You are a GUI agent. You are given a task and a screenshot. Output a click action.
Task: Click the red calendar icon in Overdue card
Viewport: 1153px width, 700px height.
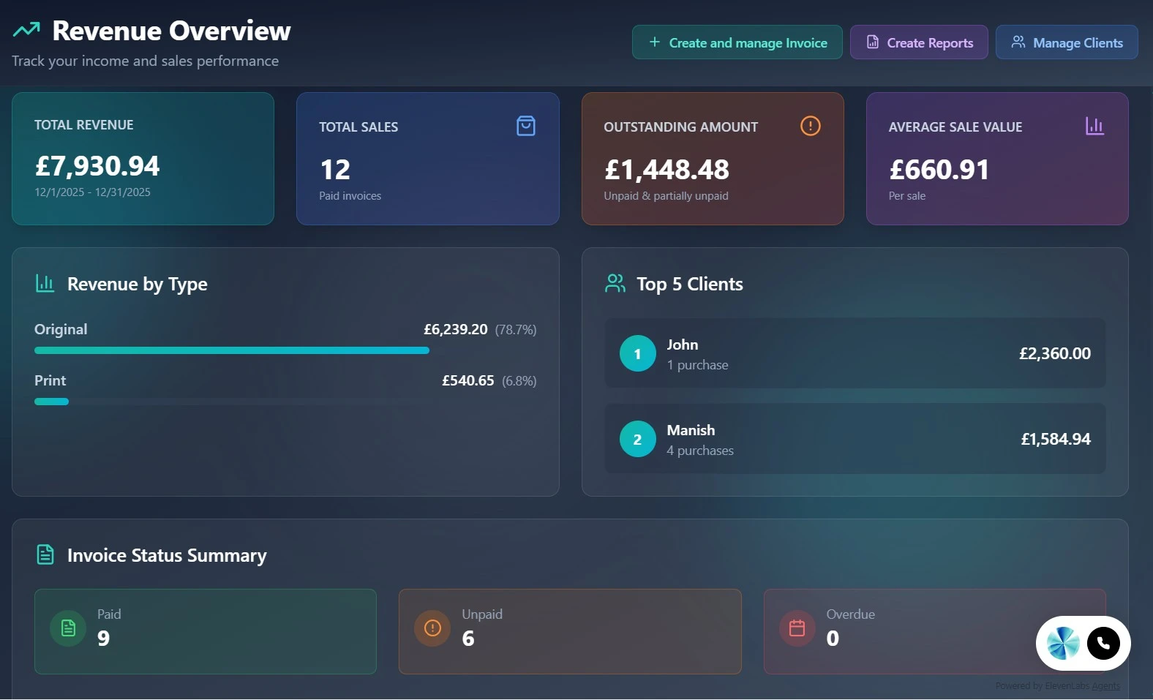[x=797, y=628]
